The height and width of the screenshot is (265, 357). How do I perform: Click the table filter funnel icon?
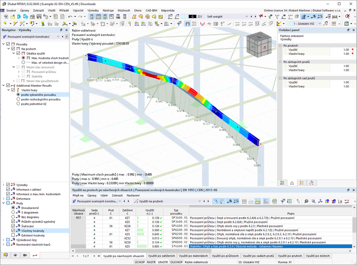point(283,201)
